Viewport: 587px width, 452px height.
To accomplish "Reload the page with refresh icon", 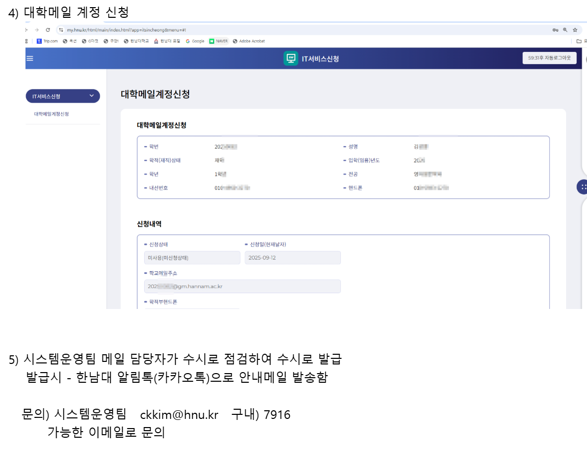I will [48, 30].
